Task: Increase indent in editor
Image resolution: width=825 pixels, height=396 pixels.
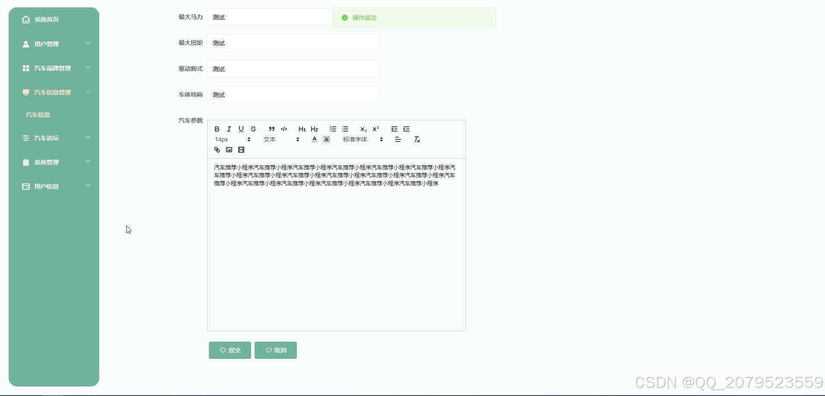Action: [406, 129]
